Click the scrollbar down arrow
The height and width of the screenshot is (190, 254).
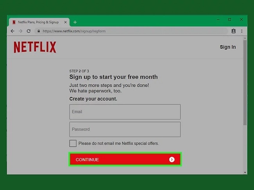pos(245,172)
